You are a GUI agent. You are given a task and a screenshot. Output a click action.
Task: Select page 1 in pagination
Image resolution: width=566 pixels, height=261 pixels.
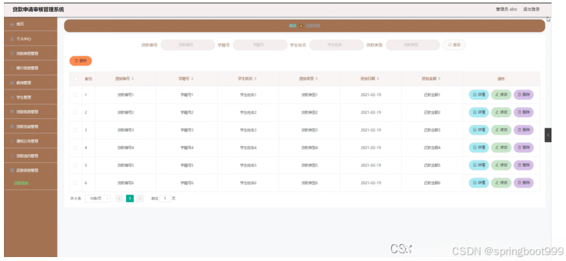click(130, 199)
